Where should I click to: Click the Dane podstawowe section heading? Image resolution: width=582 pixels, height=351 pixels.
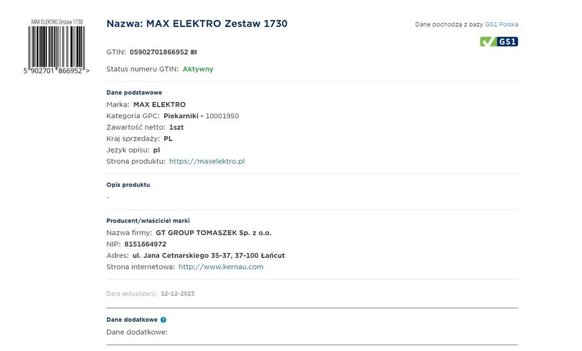pos(134,93)
